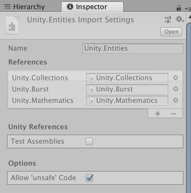Select the Unity.Burst reference field
Screen dimensions: 191x193
(x=127, y=89)
